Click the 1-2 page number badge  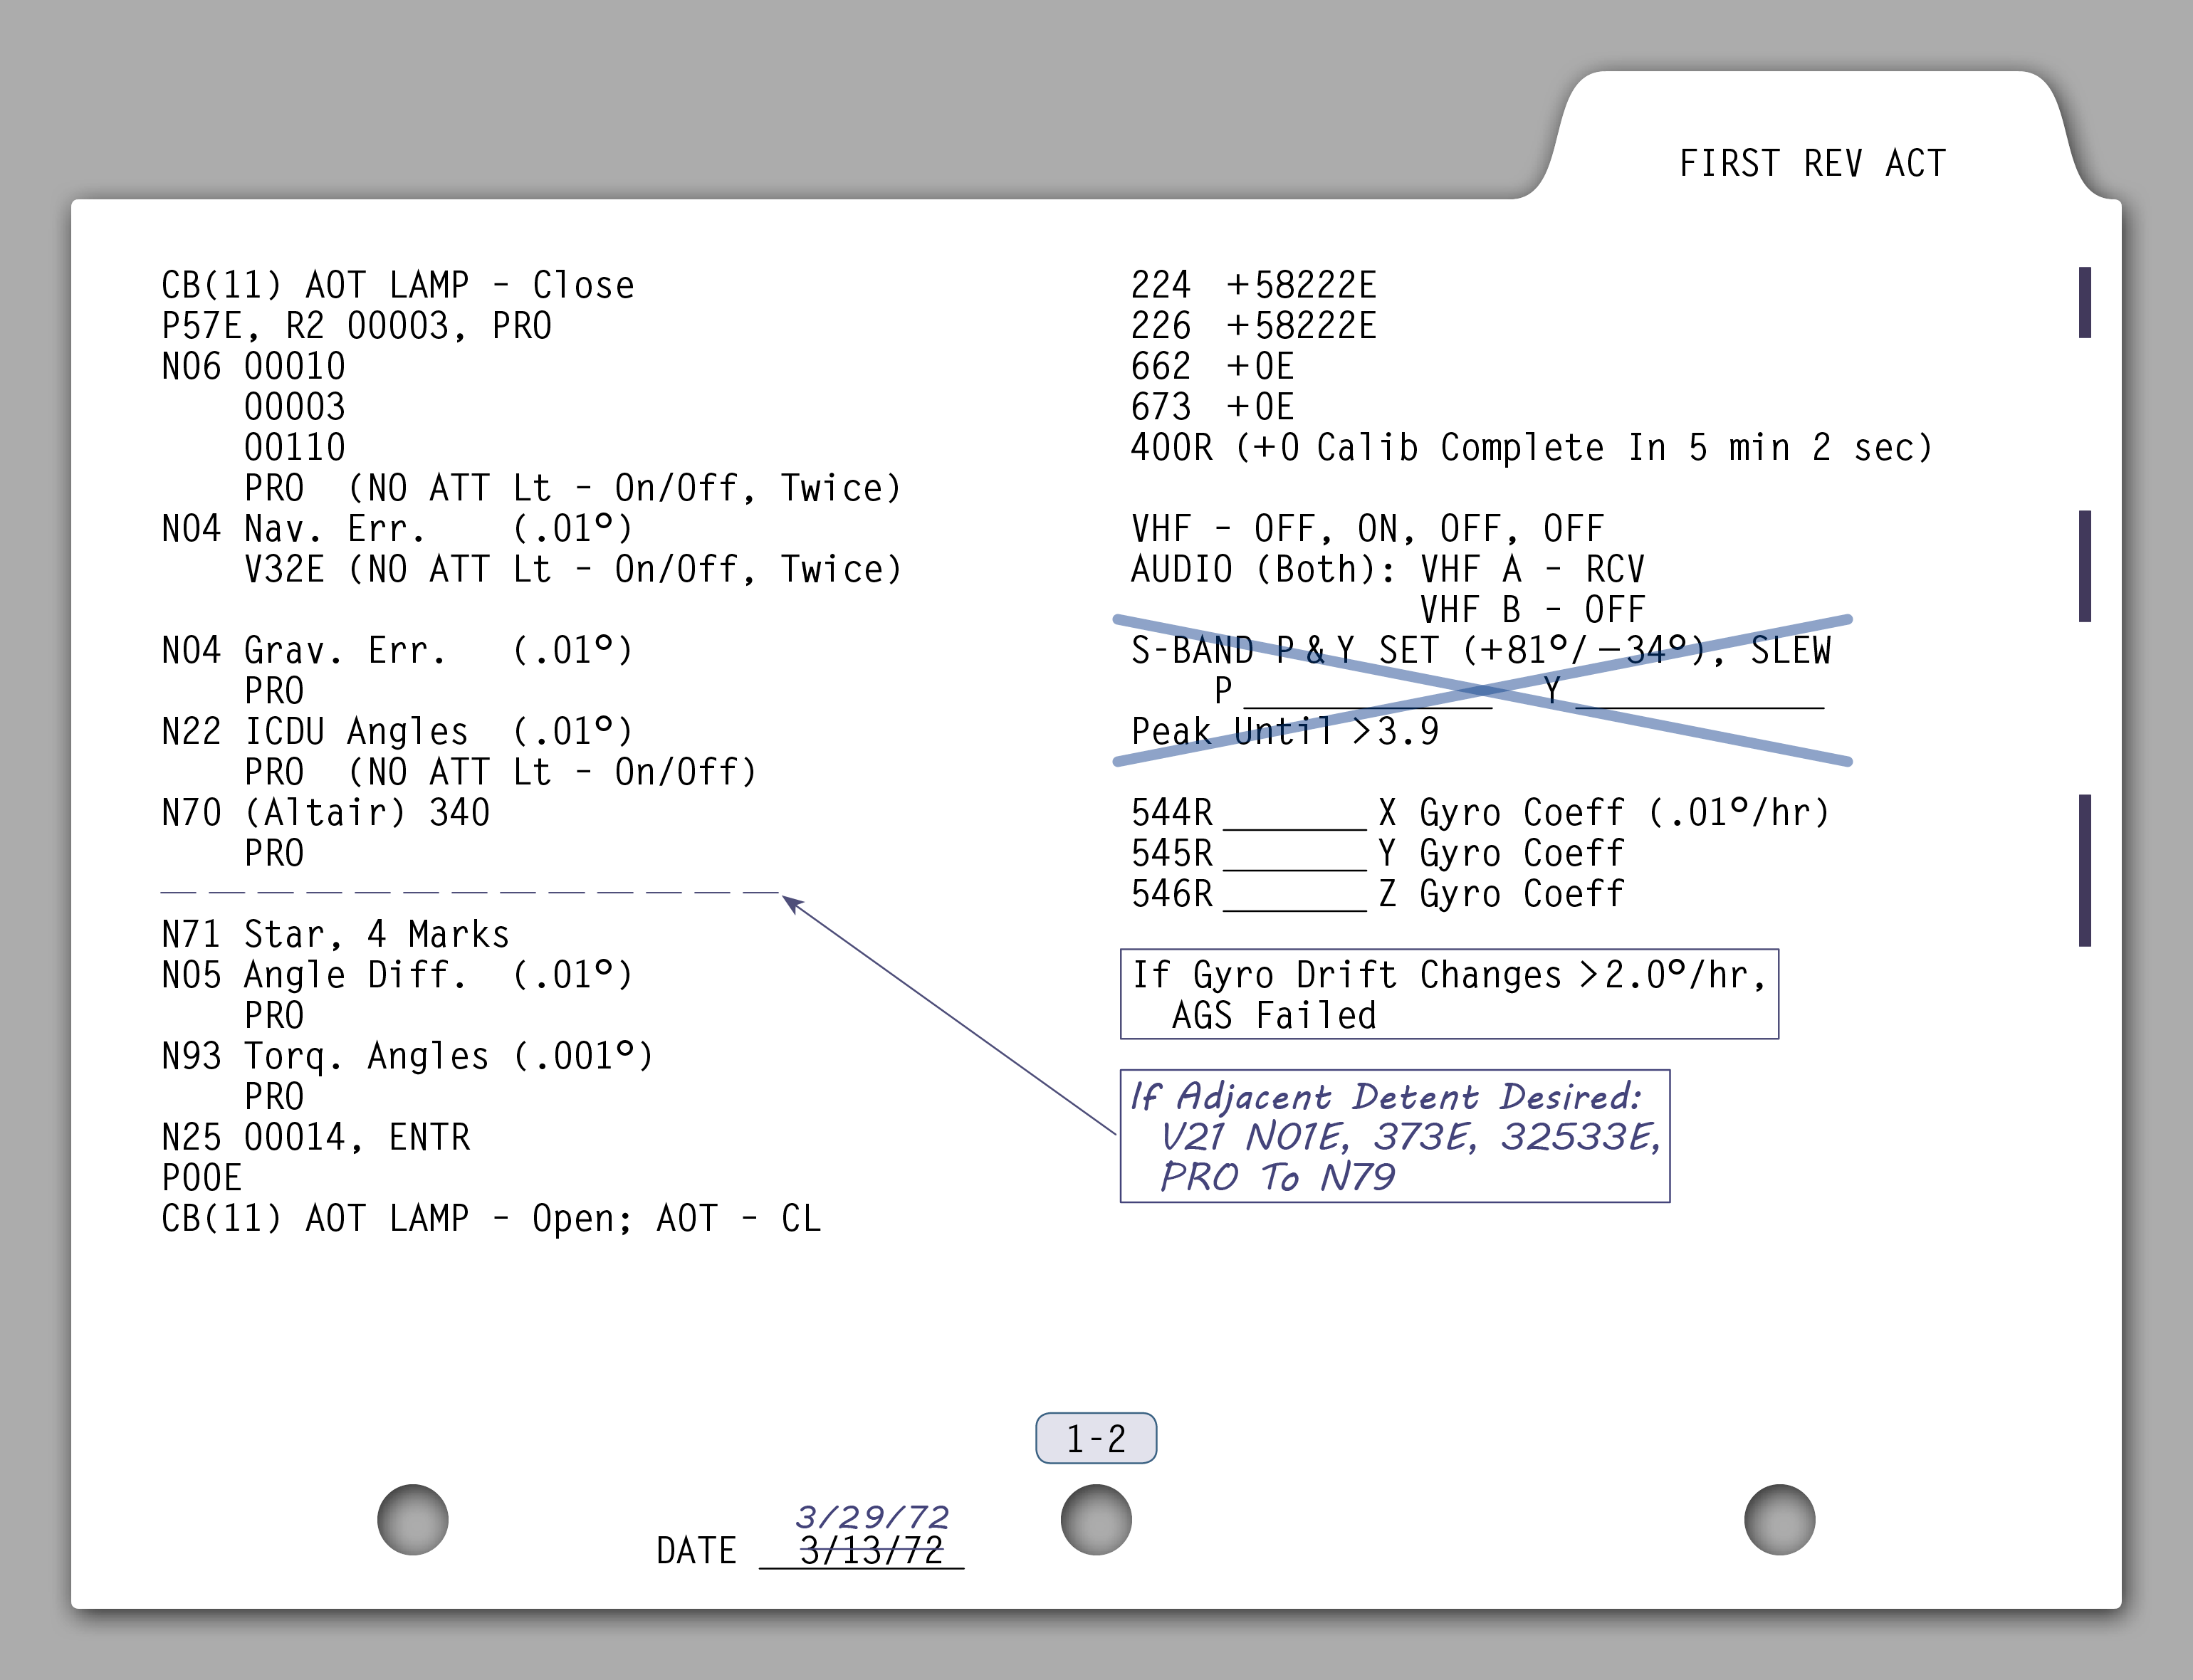tap(1096, 1438)
